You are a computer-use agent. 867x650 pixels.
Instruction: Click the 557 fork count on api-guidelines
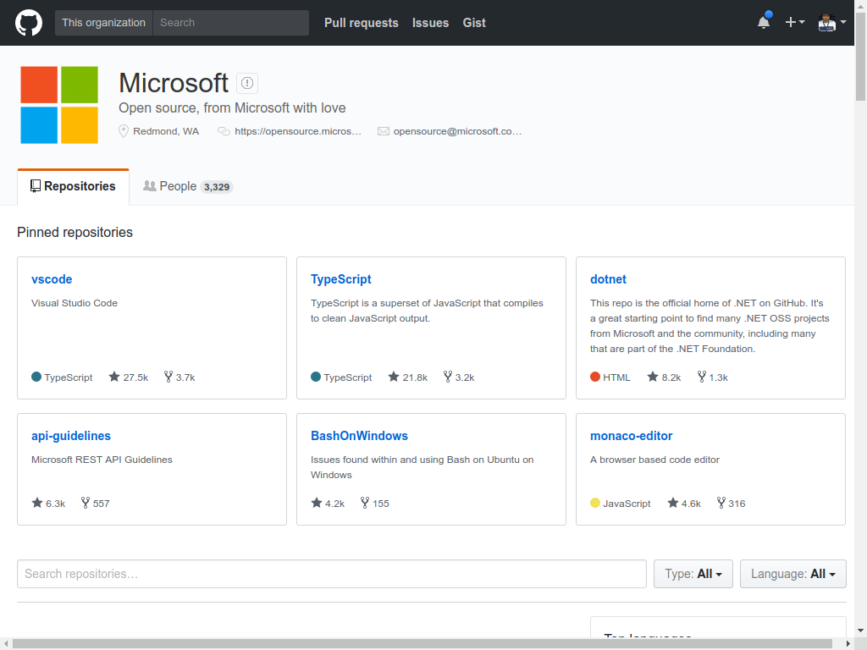pos(102,504)
